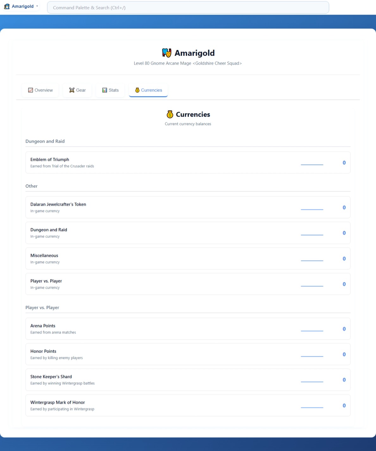This screenshot has height=451, width=376.
Task: Open the Stats tab
Action: click(x=110, y=90)
